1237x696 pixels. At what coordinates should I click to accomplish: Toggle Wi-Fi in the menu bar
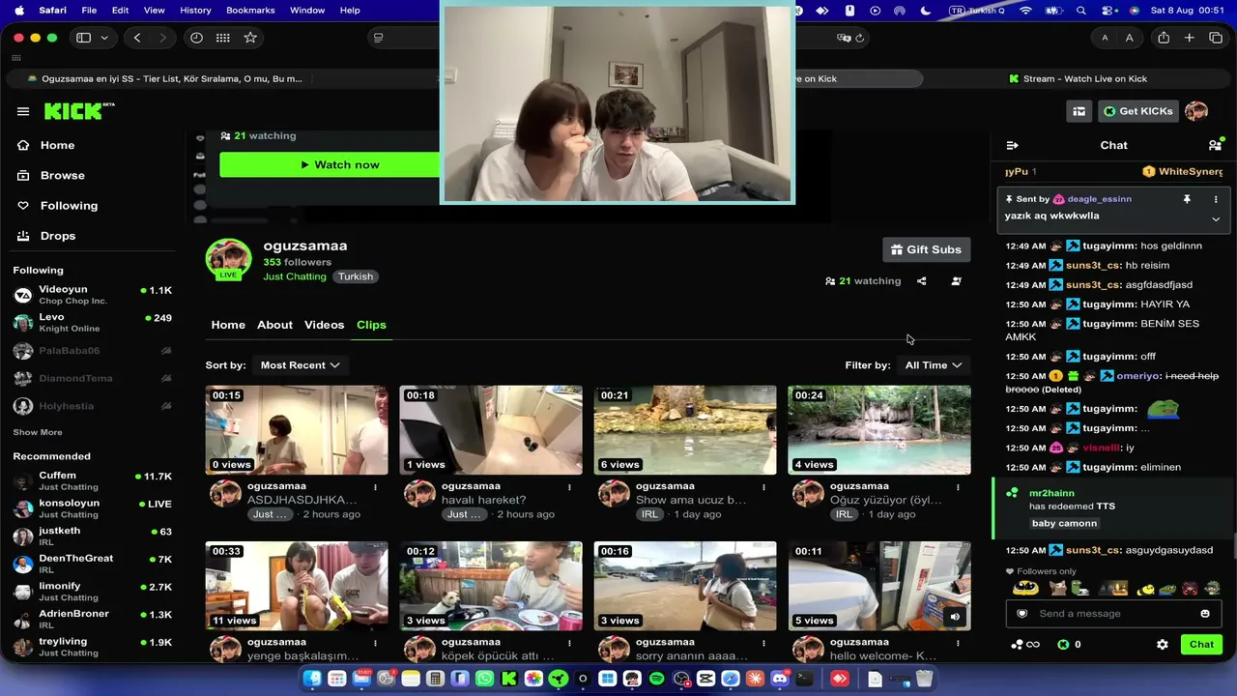[1025, 11]
